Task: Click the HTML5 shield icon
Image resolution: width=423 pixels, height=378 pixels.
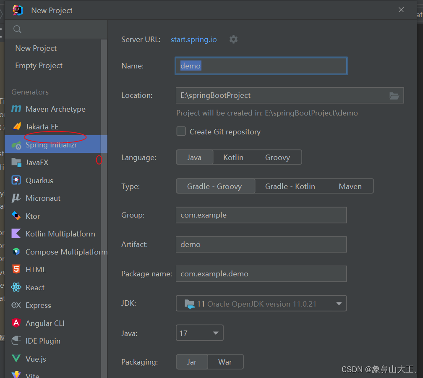Action: (x=16, y=269)
